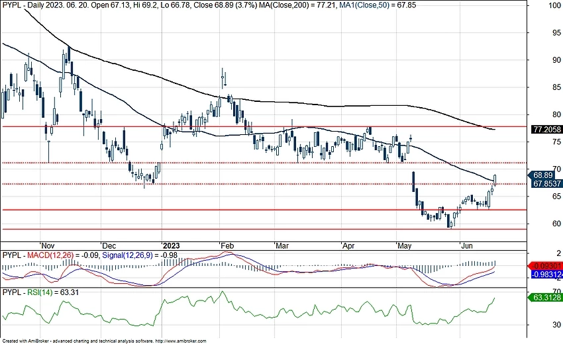This screenshot has width=563, height=344.
Task: Click the 2023 label on time axis
Action: tap(171, 245)
